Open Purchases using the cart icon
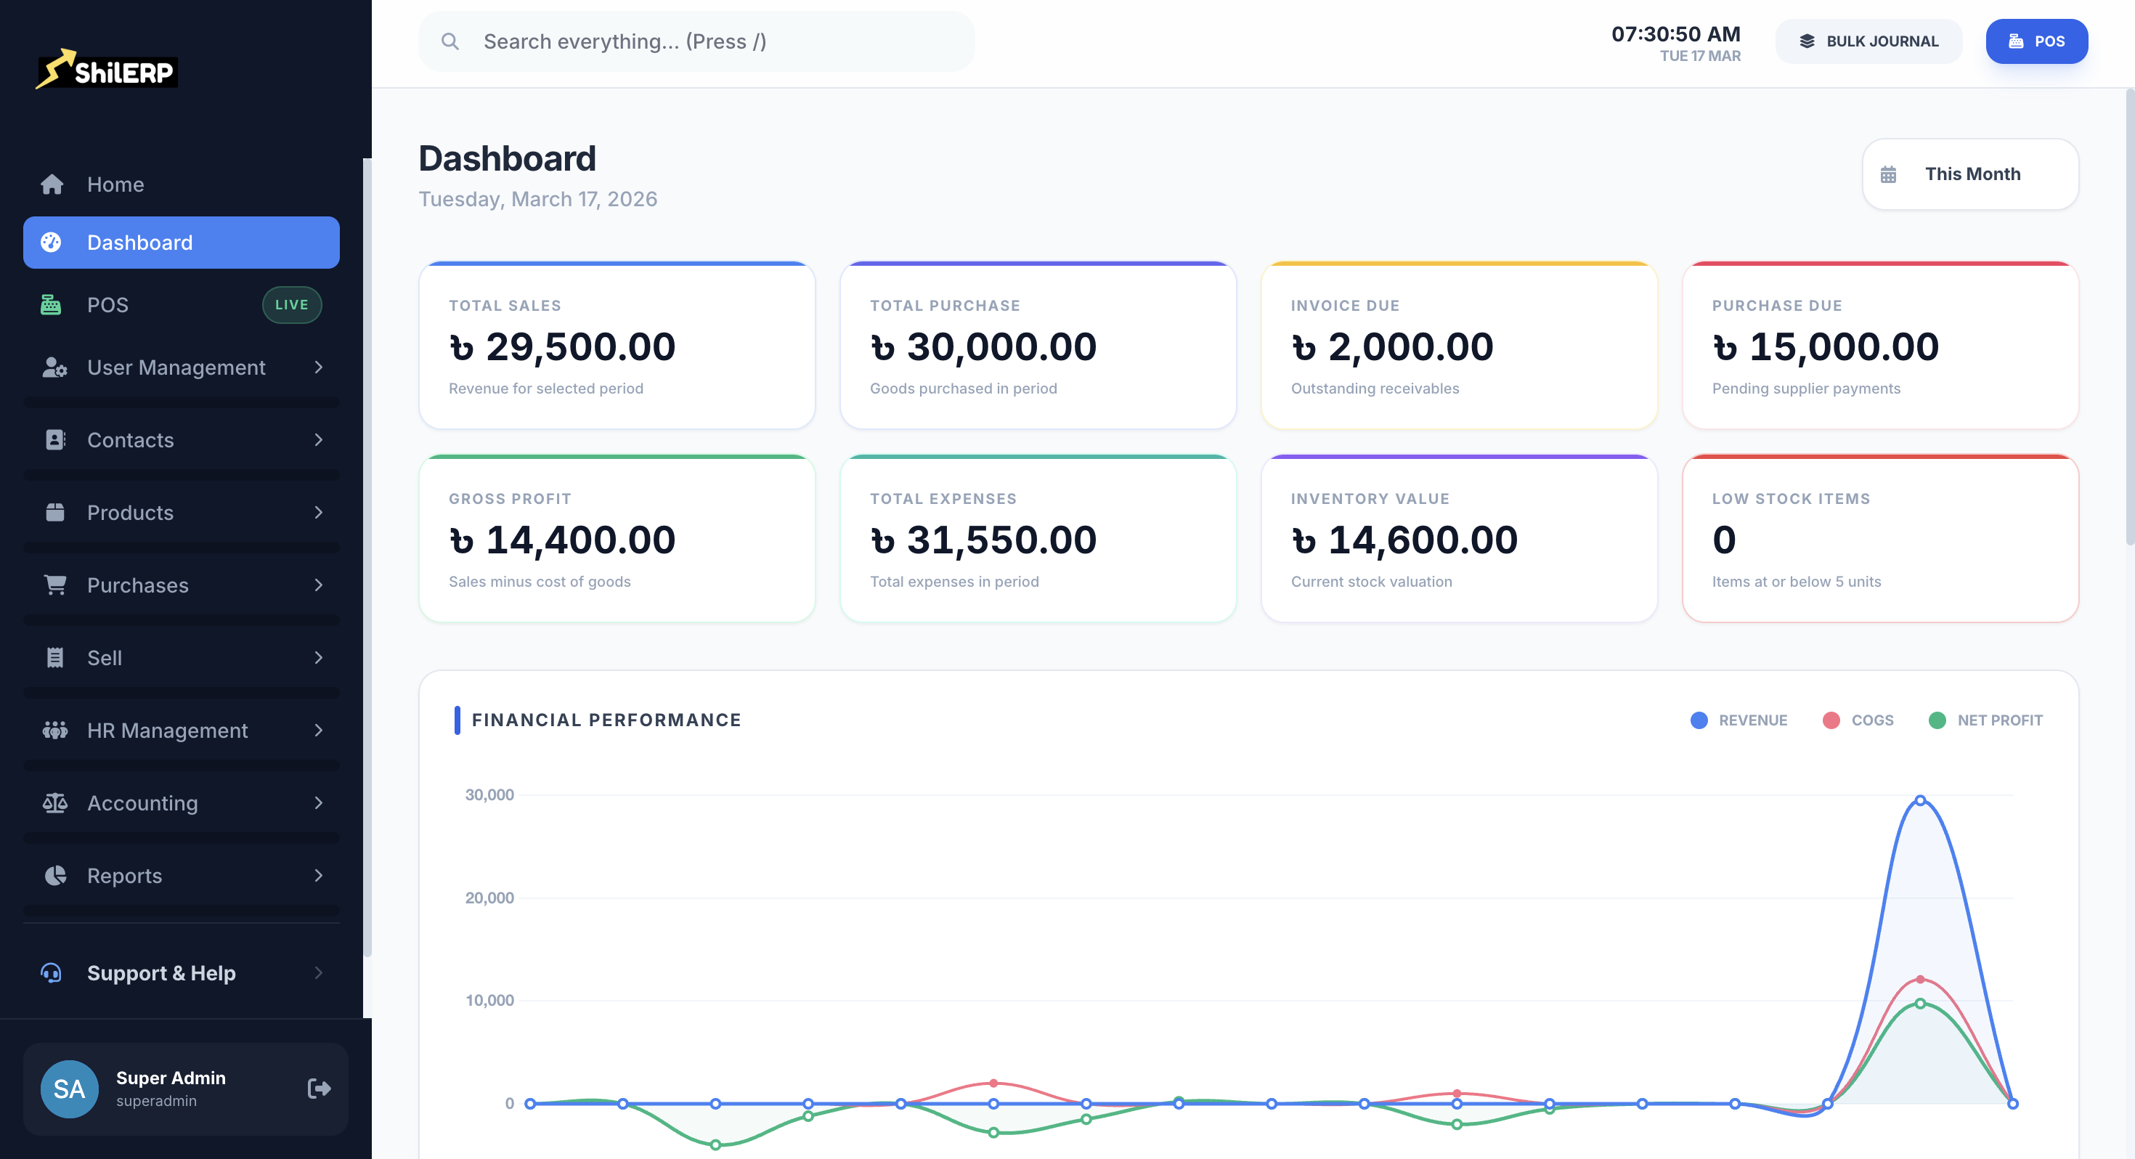The height and width of the screenshot is (1159, 2135). click(x=53, y=585)
